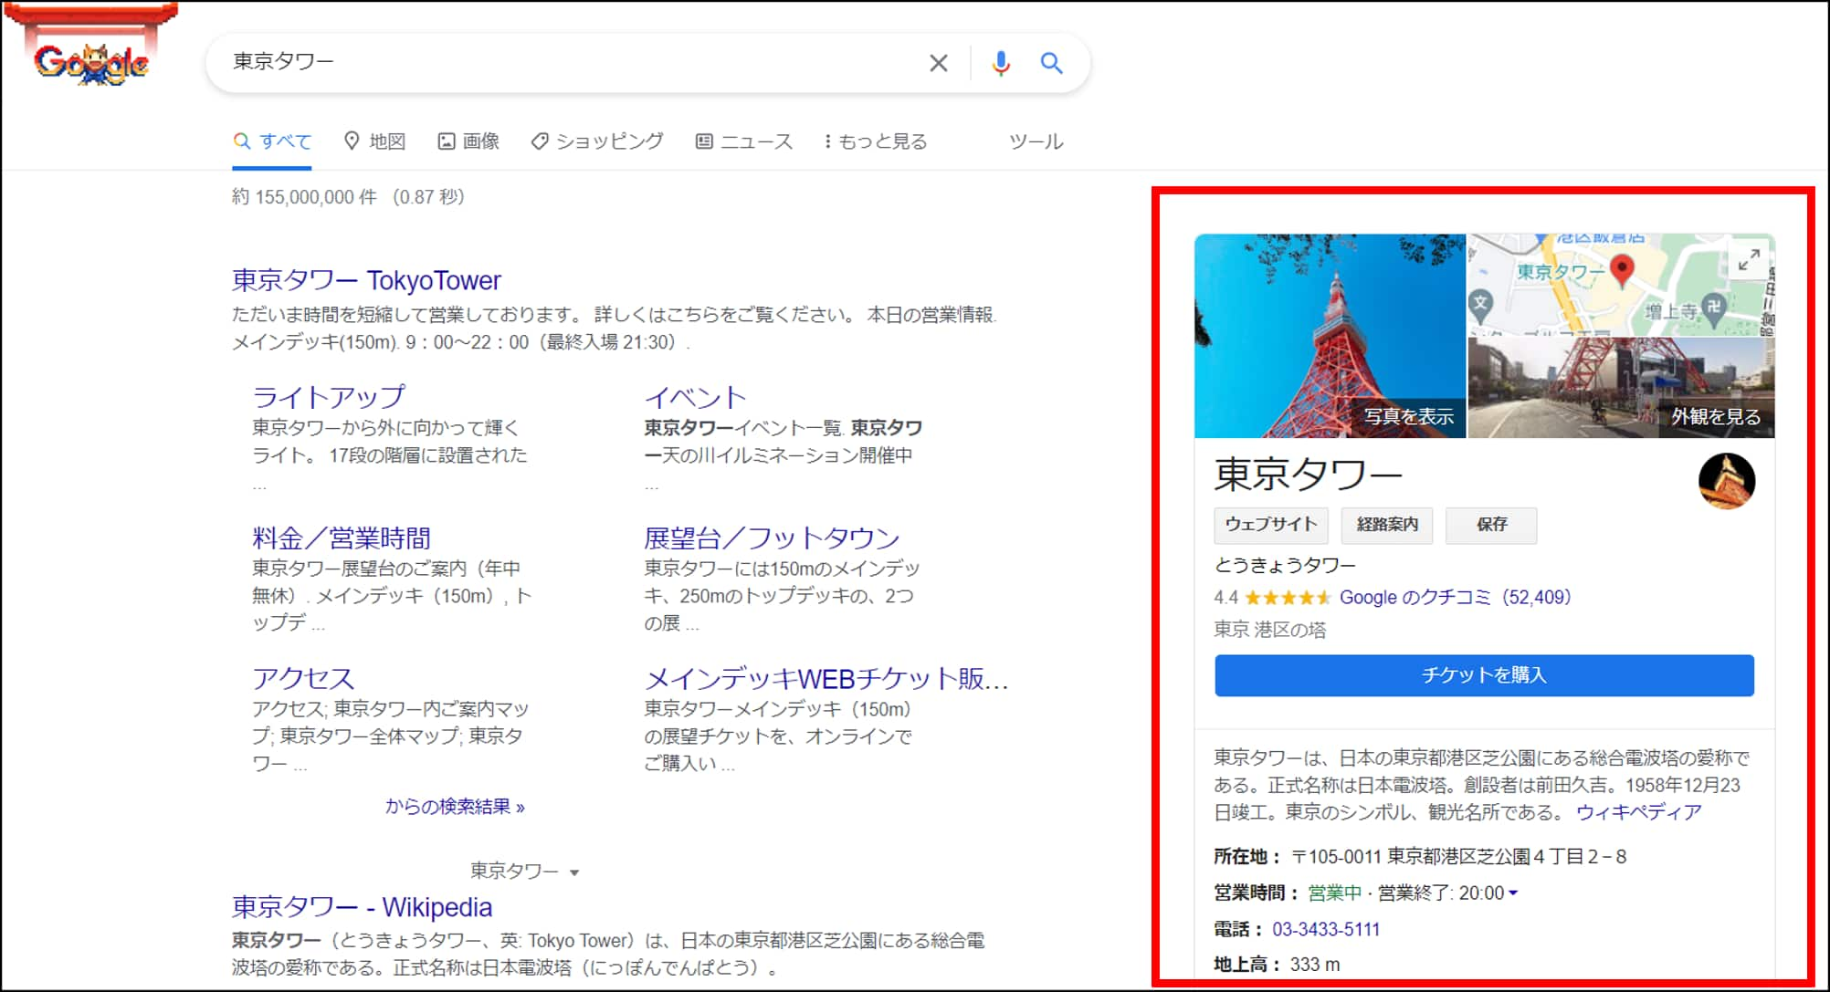Open the 地図 tab
Screen dimensions: 1830x992
coord(374,141)
